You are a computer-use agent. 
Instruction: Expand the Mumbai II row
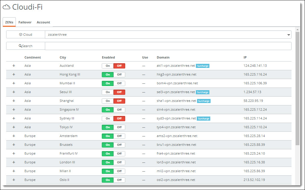[14, 83]
